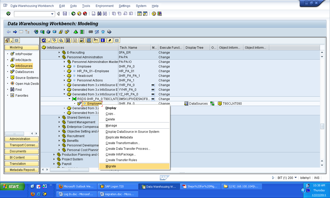Select Migrate from the context menu
This screenshot has width=330, height=198.
pyautogui.click(x=134, y=166)
